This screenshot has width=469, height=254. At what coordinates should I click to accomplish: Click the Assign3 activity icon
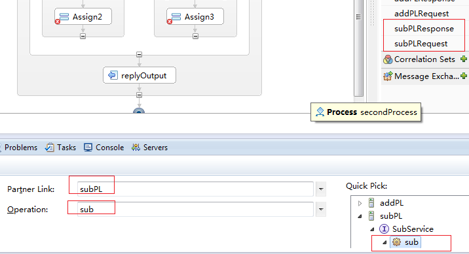176,17
